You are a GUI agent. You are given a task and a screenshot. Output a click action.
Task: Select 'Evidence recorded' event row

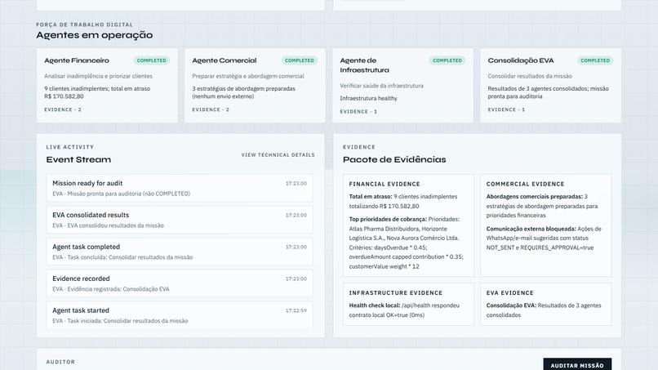180,283
